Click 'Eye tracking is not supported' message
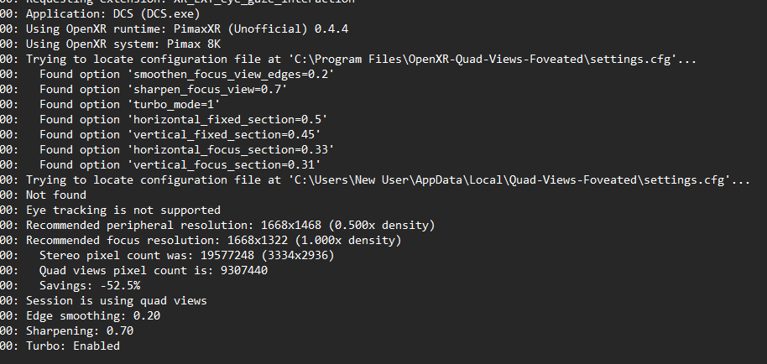The width and height of the screenshot is (767, 364). pyautogui.click(x=123, y=211)
